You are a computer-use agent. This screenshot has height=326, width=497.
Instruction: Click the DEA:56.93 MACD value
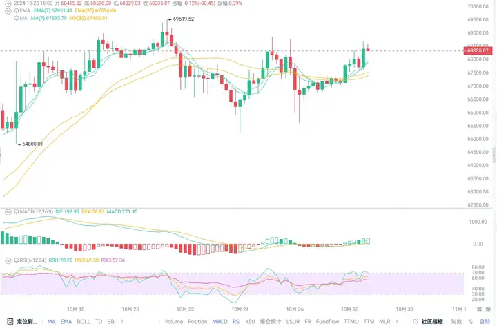[93, 211]
